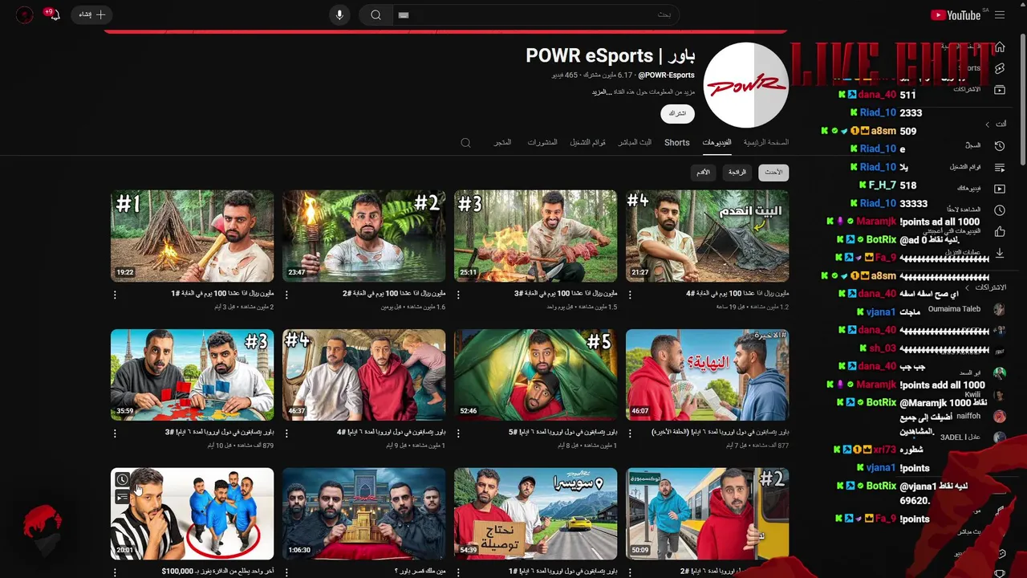Click the magnifier search button in the top bar
The height and width of the screenshot is (578, 1027).
tap(375, 15)
